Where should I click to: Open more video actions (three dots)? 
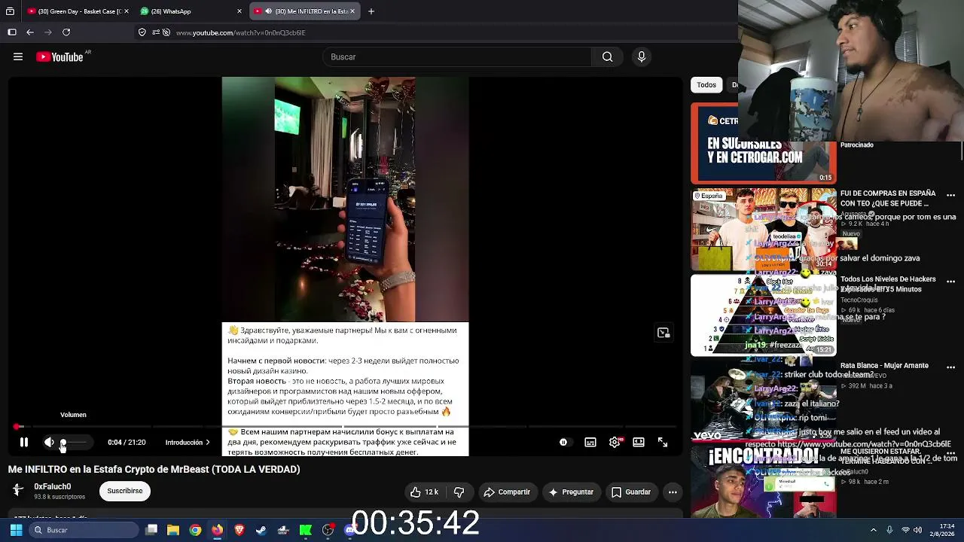tap(673, 492)
